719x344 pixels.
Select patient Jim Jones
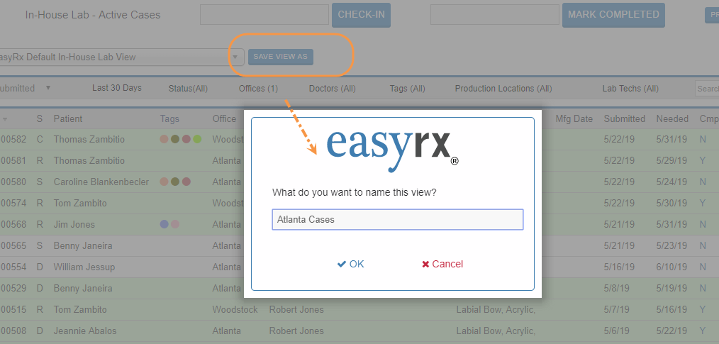point(74,225)
